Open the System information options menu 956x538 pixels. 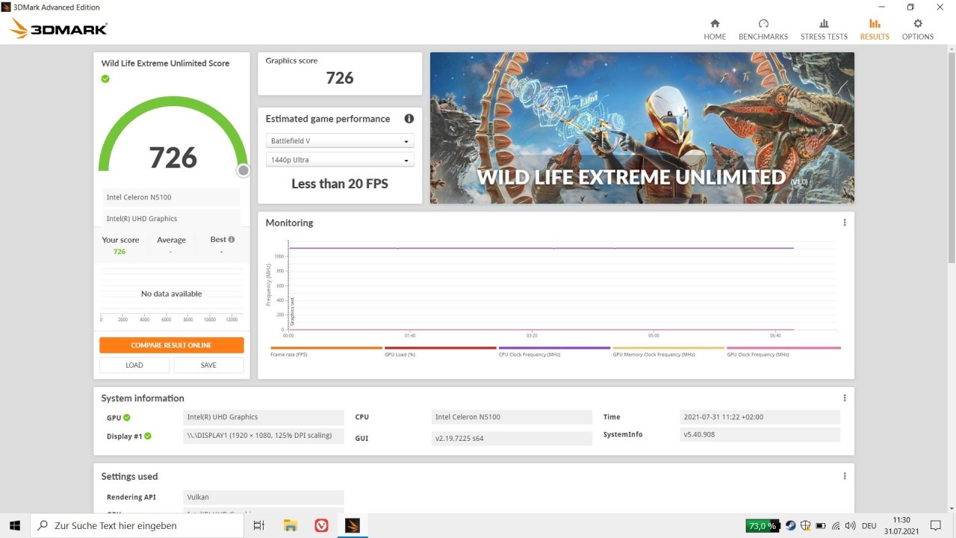(x=845, y=398)
